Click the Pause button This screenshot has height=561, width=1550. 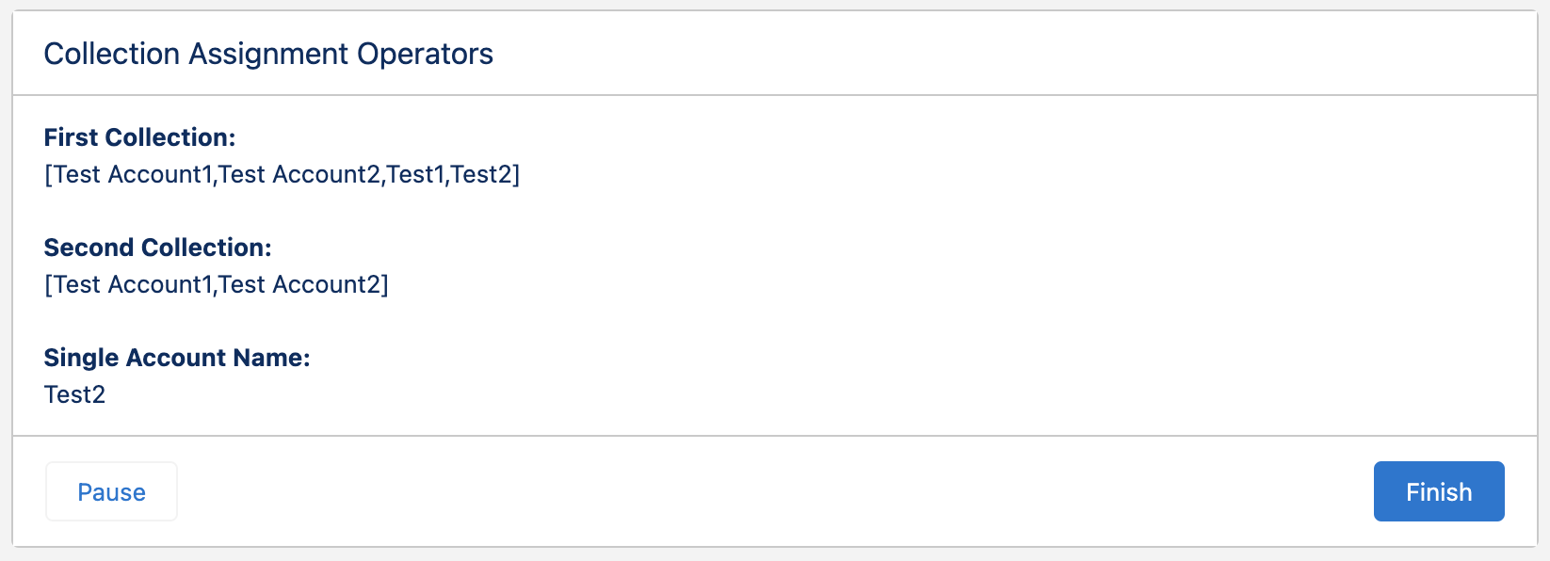[111, 491]
